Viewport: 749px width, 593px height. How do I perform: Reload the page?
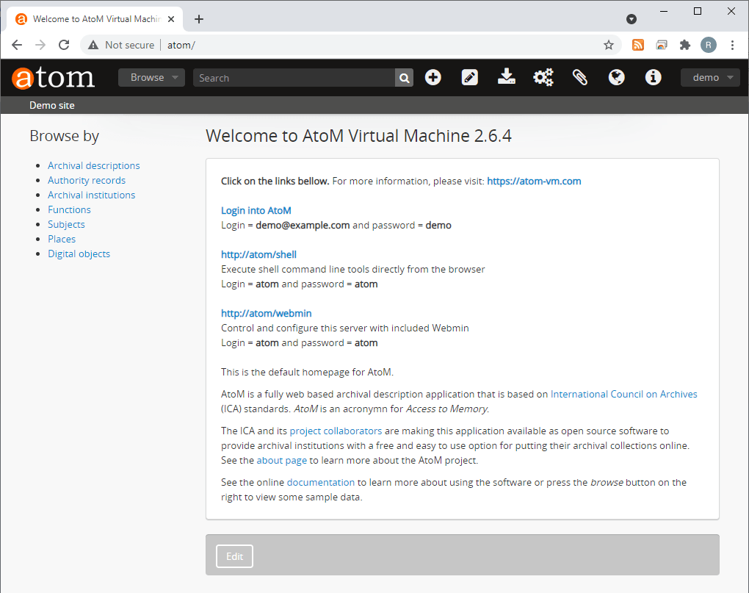point(64,45)
